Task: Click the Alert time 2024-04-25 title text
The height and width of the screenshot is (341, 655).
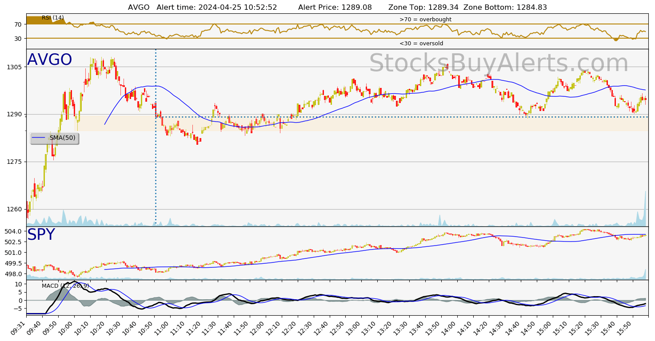Action: (217, 8)
